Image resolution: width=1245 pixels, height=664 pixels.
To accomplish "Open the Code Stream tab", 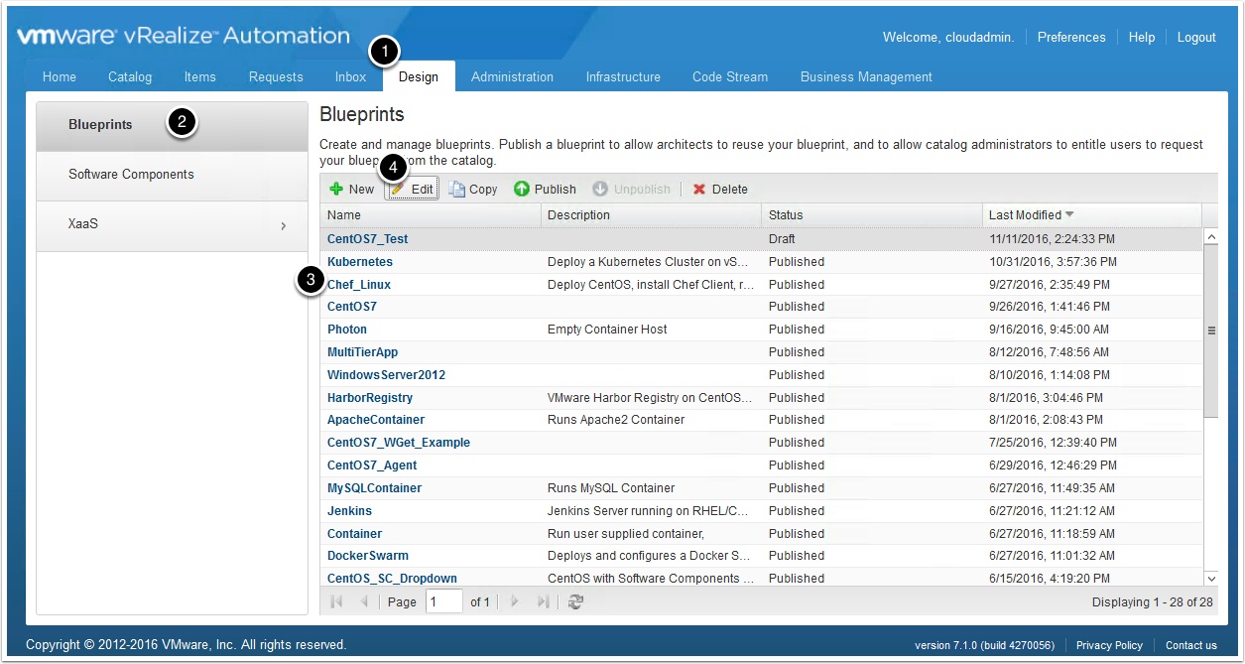I will click(730, 76).
